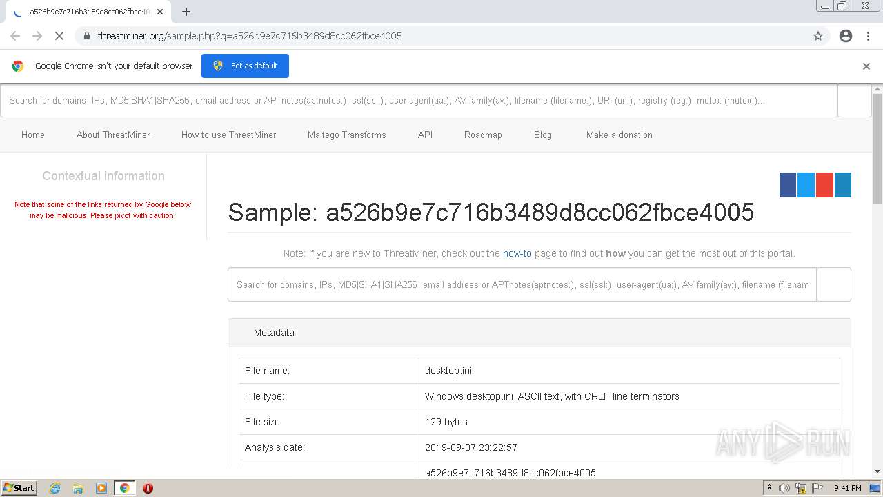Click the search button beside the sample search field

click(834, 284)
